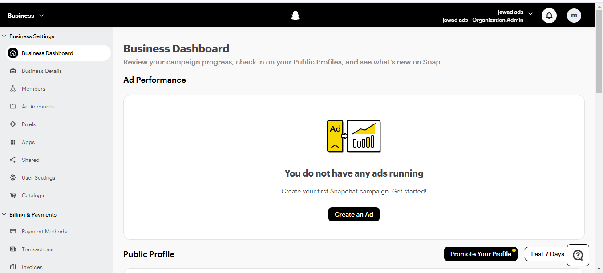The width and height of the screenshot is (603, 273).
Task: Click the Create an Ad button
Action: click(354, 214)
